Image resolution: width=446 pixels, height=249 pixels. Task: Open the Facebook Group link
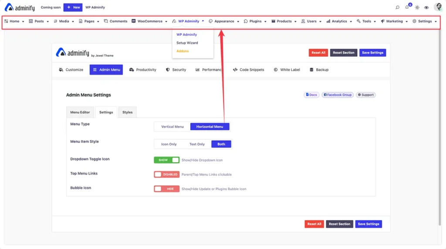click(x=338, y=95)
